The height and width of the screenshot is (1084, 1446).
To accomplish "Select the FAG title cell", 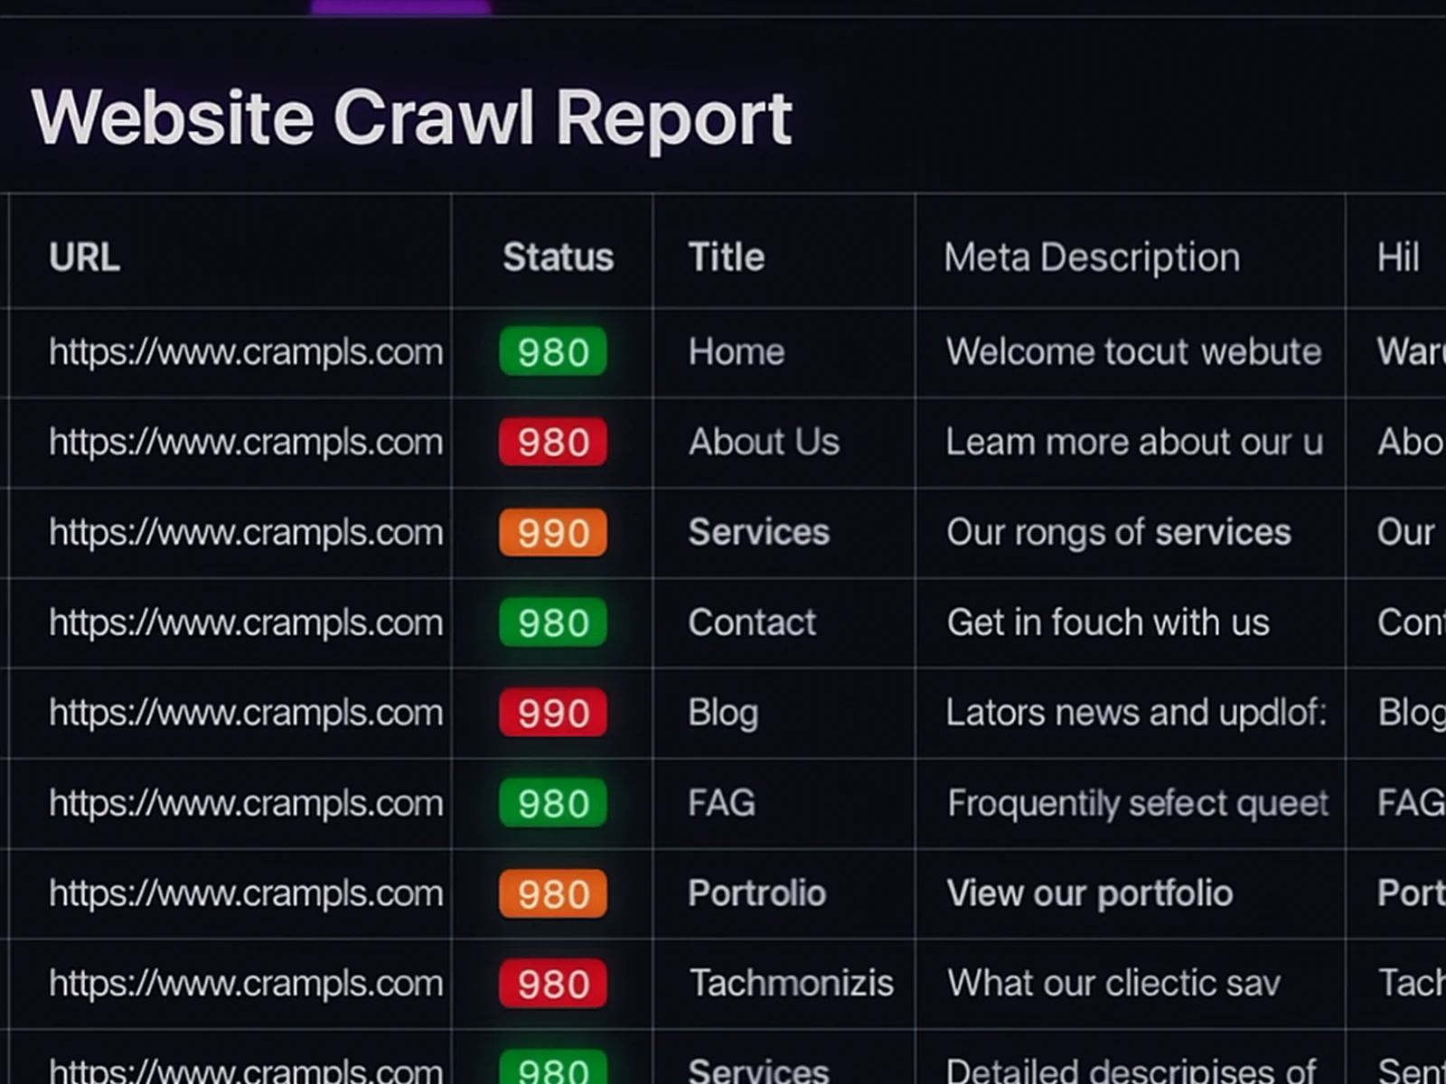I will pyautogui.click(x=721, y=803).
